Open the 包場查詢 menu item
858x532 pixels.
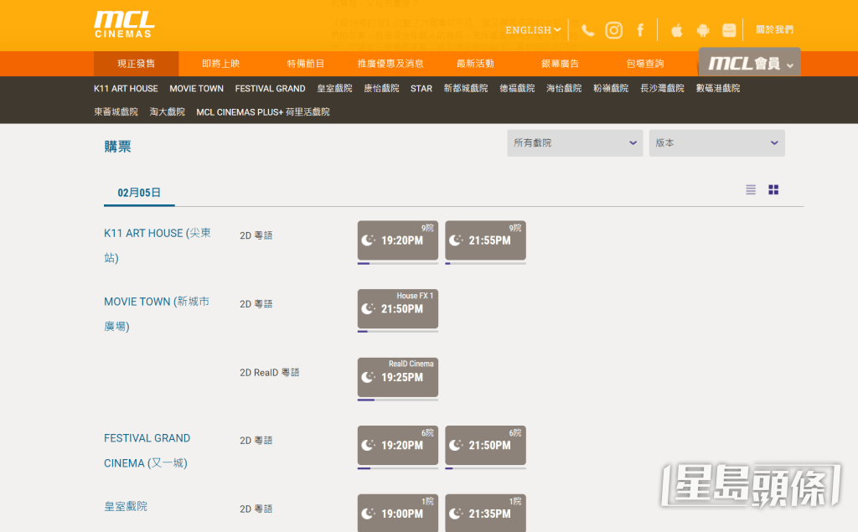tap(645, 64)
